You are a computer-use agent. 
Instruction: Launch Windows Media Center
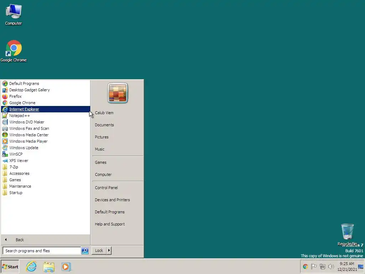[46, 135]
